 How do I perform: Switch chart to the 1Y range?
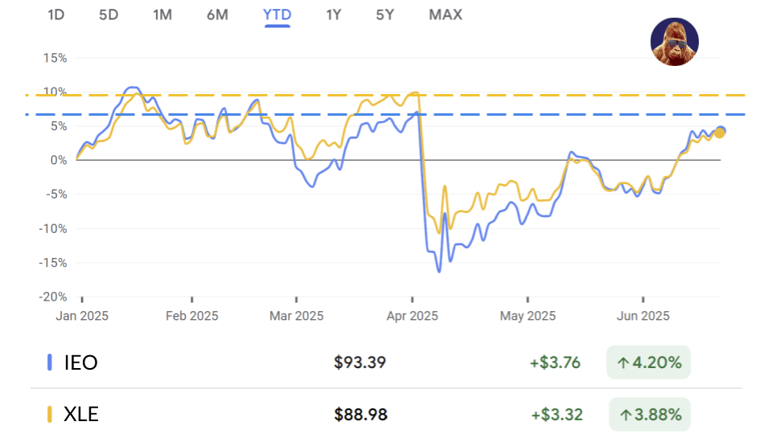click(x=334, y=14)
